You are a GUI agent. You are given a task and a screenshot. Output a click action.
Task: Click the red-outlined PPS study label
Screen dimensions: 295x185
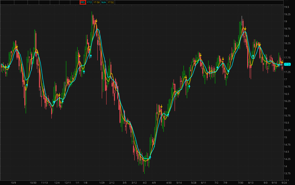[83, 2]
